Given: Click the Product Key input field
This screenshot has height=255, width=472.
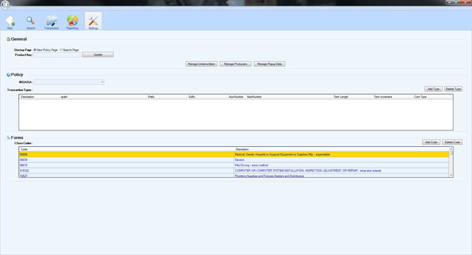Looking at the screenshot, I should 57,55.
